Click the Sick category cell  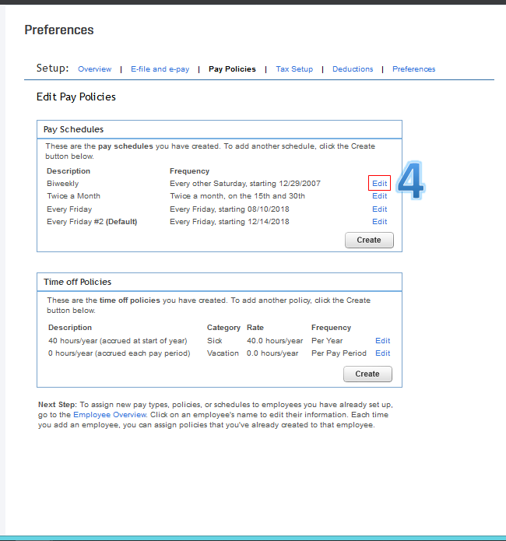(x=214, y=340)
